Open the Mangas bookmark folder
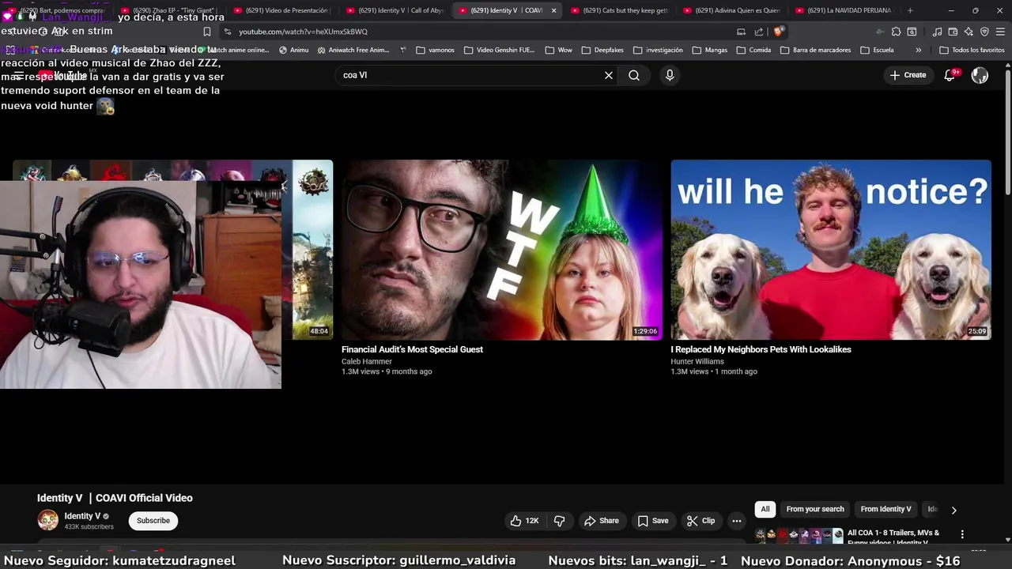The width and height of the screenshot is (1012, 569). point(709,50)
